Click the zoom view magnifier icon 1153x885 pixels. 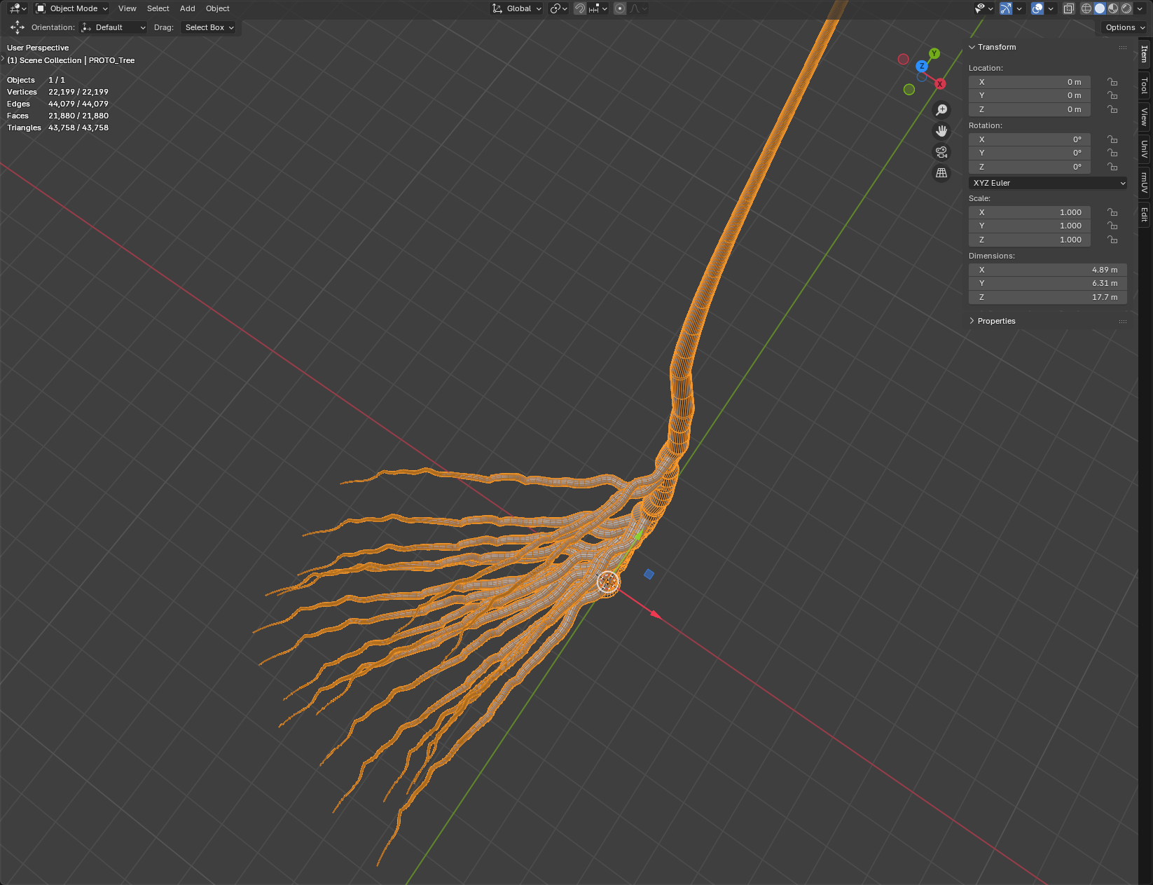pos(941,110)
